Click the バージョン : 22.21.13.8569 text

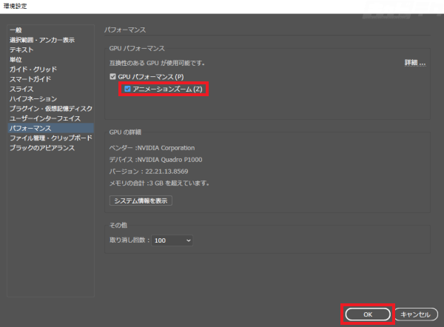[x=149, y=172]
